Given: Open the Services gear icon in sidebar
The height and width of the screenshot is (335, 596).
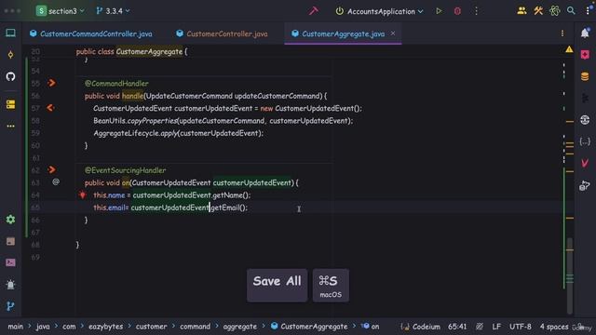Looking at the screenshot, I should pos(10,220).
